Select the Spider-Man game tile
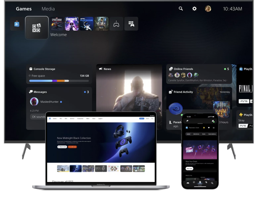Screen dimensions: 265x198 pyautogui.click(x=57, y=24)
